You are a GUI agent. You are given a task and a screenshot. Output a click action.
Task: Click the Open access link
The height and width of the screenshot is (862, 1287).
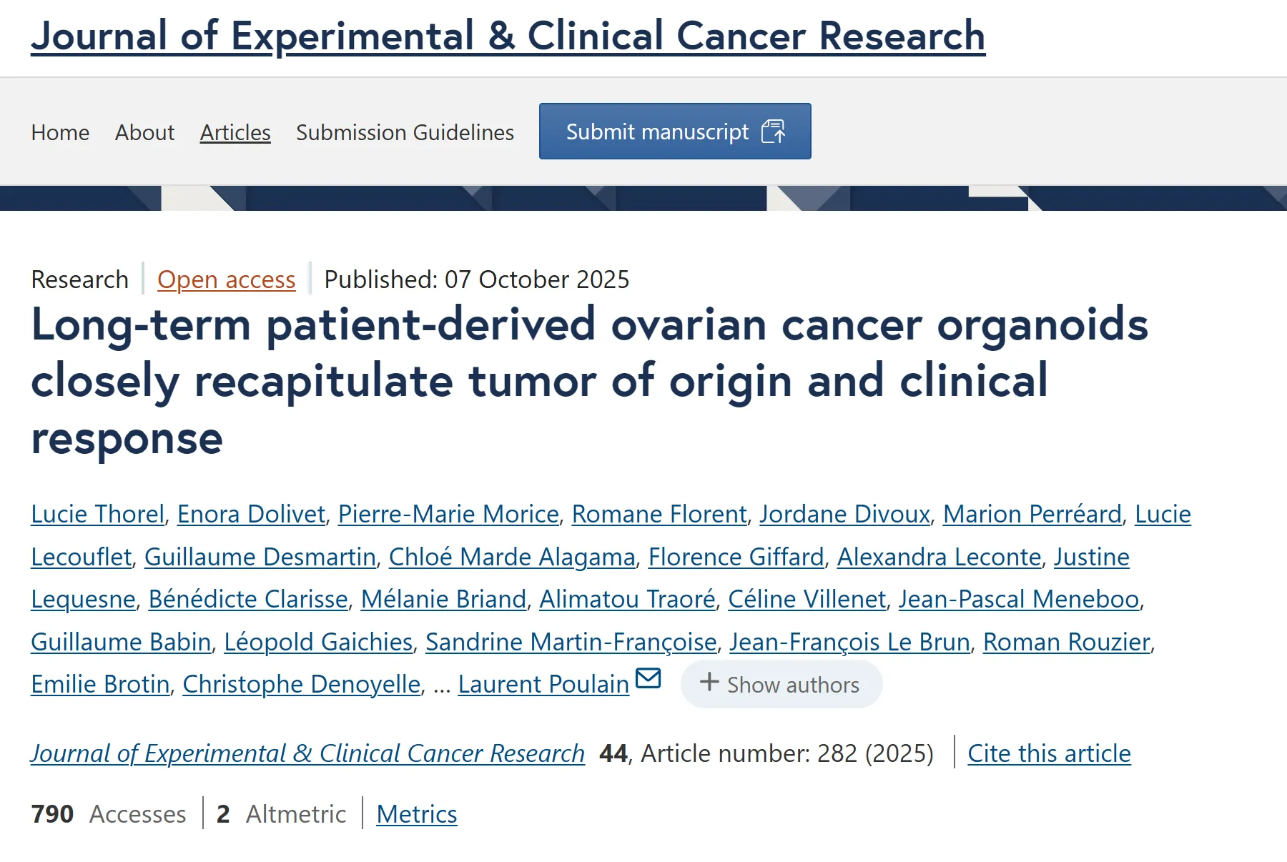pos(226,279)
